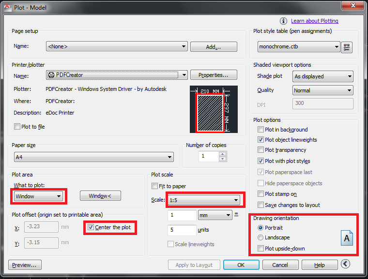Viewport: 368px width, 279px height.
Task: Click the Preview... button
Action: point(25,265)
